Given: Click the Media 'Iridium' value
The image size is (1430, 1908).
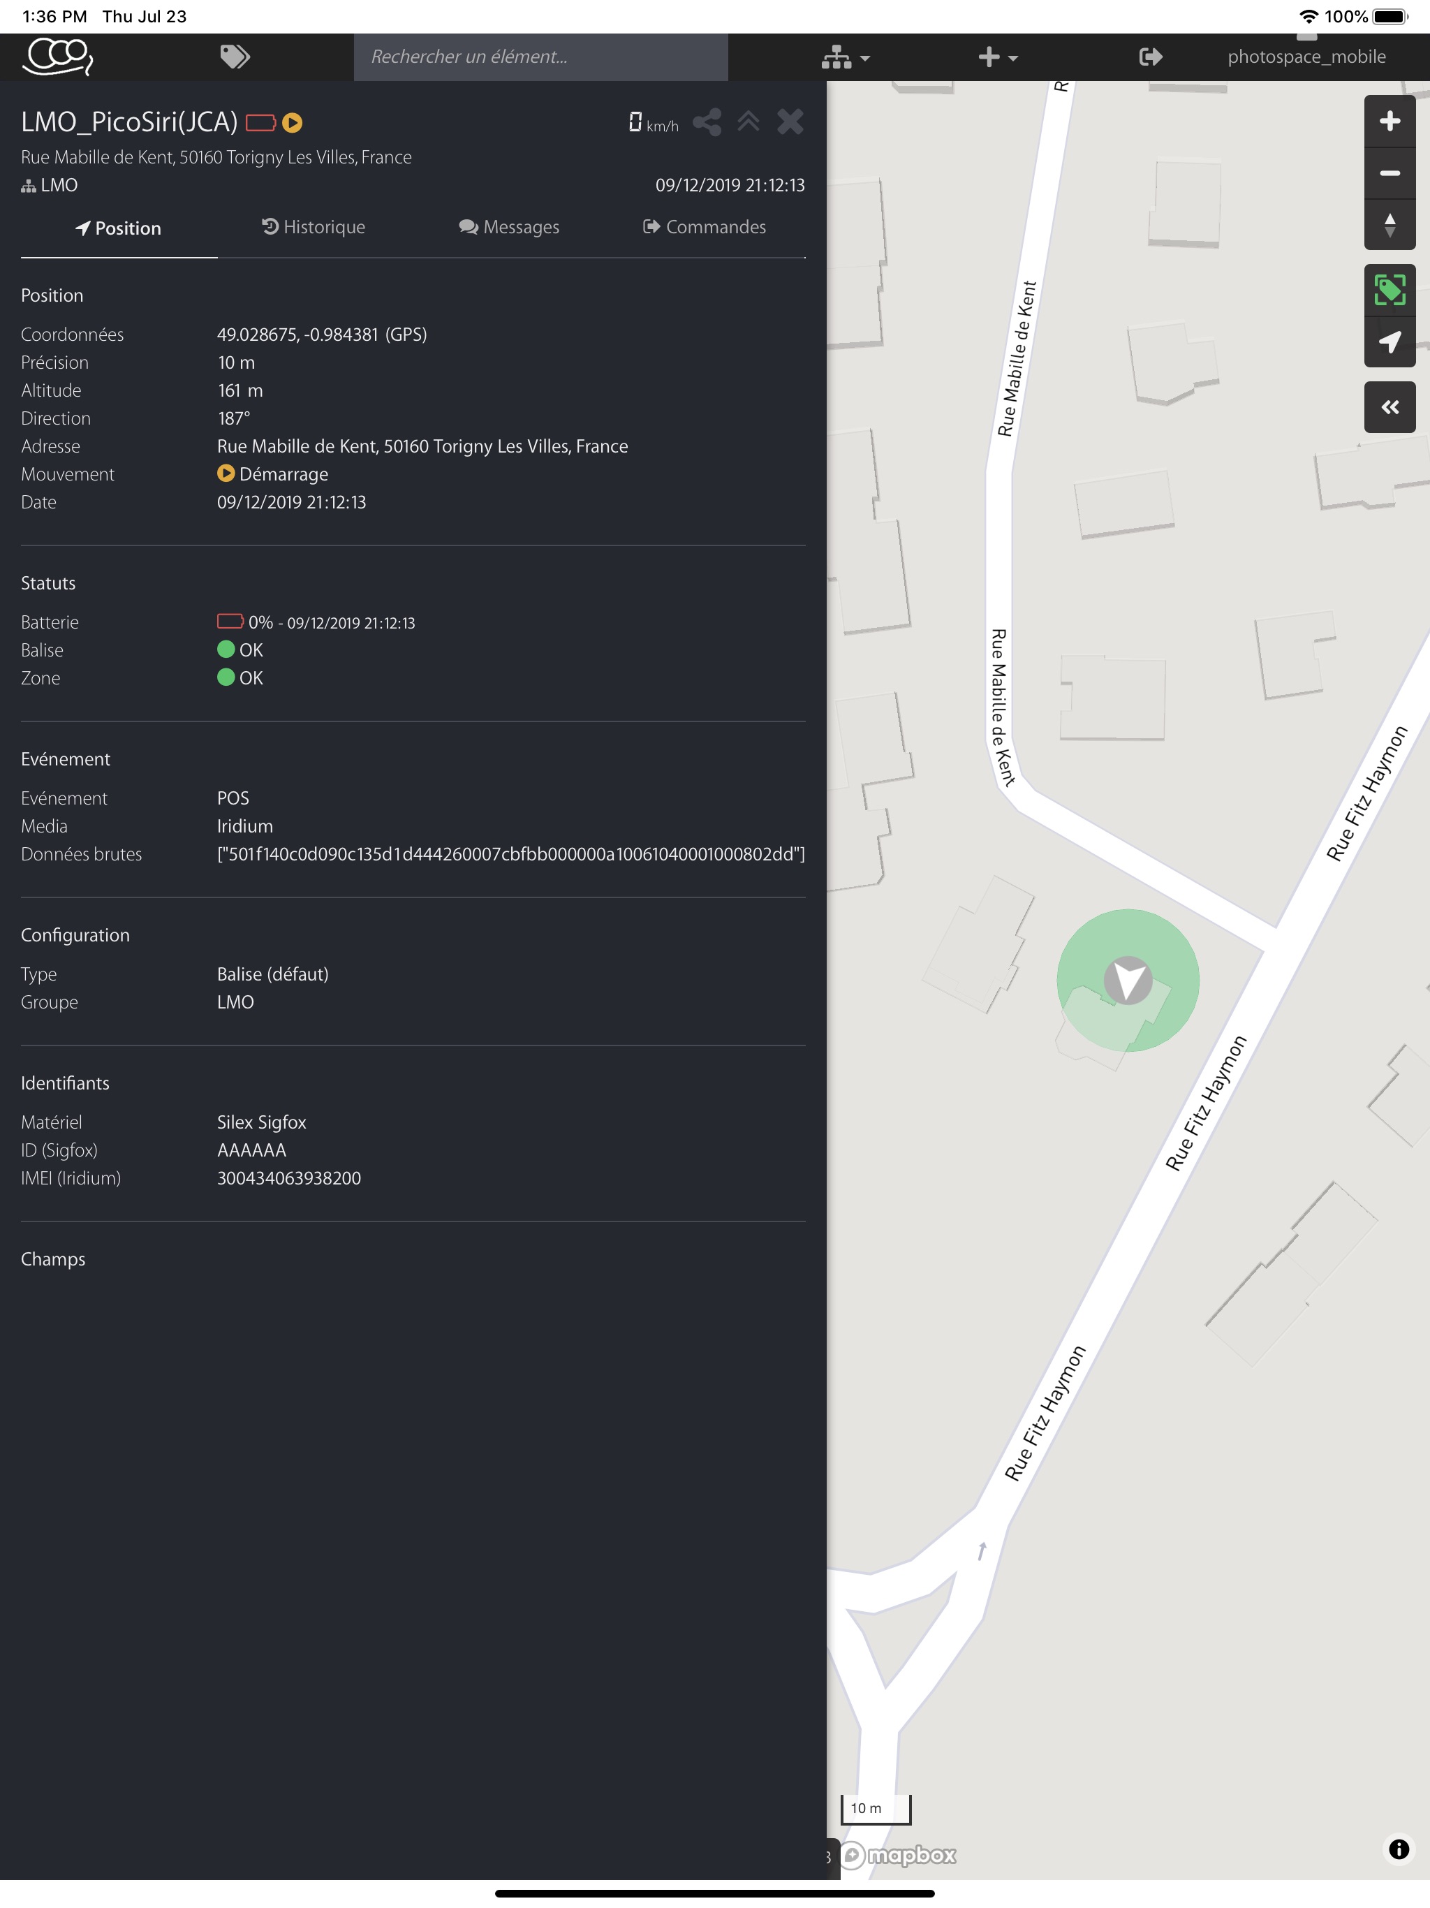Looking at the screenshot, I should coord(245,826).
